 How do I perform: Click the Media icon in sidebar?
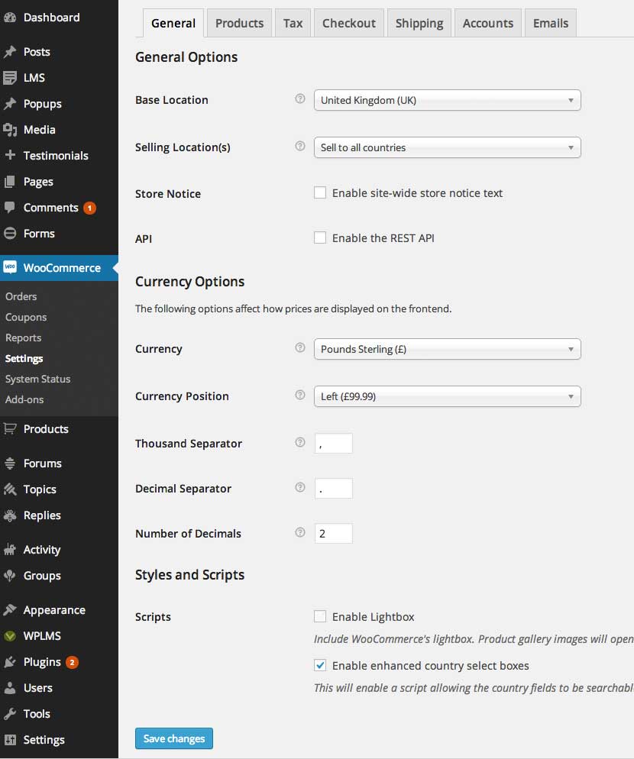(10, 130)
